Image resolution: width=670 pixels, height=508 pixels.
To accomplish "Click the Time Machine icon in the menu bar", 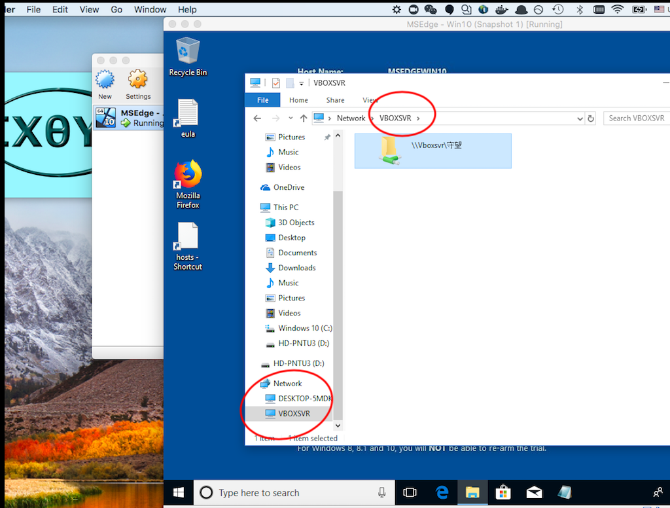I will point(557,9).
